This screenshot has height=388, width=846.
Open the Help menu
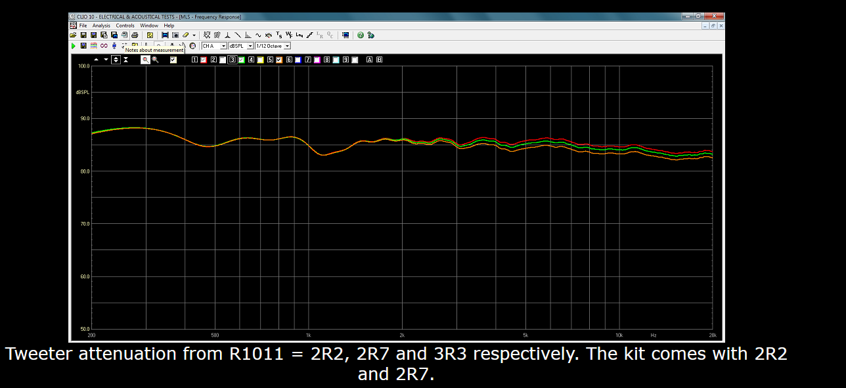point(169,26)
